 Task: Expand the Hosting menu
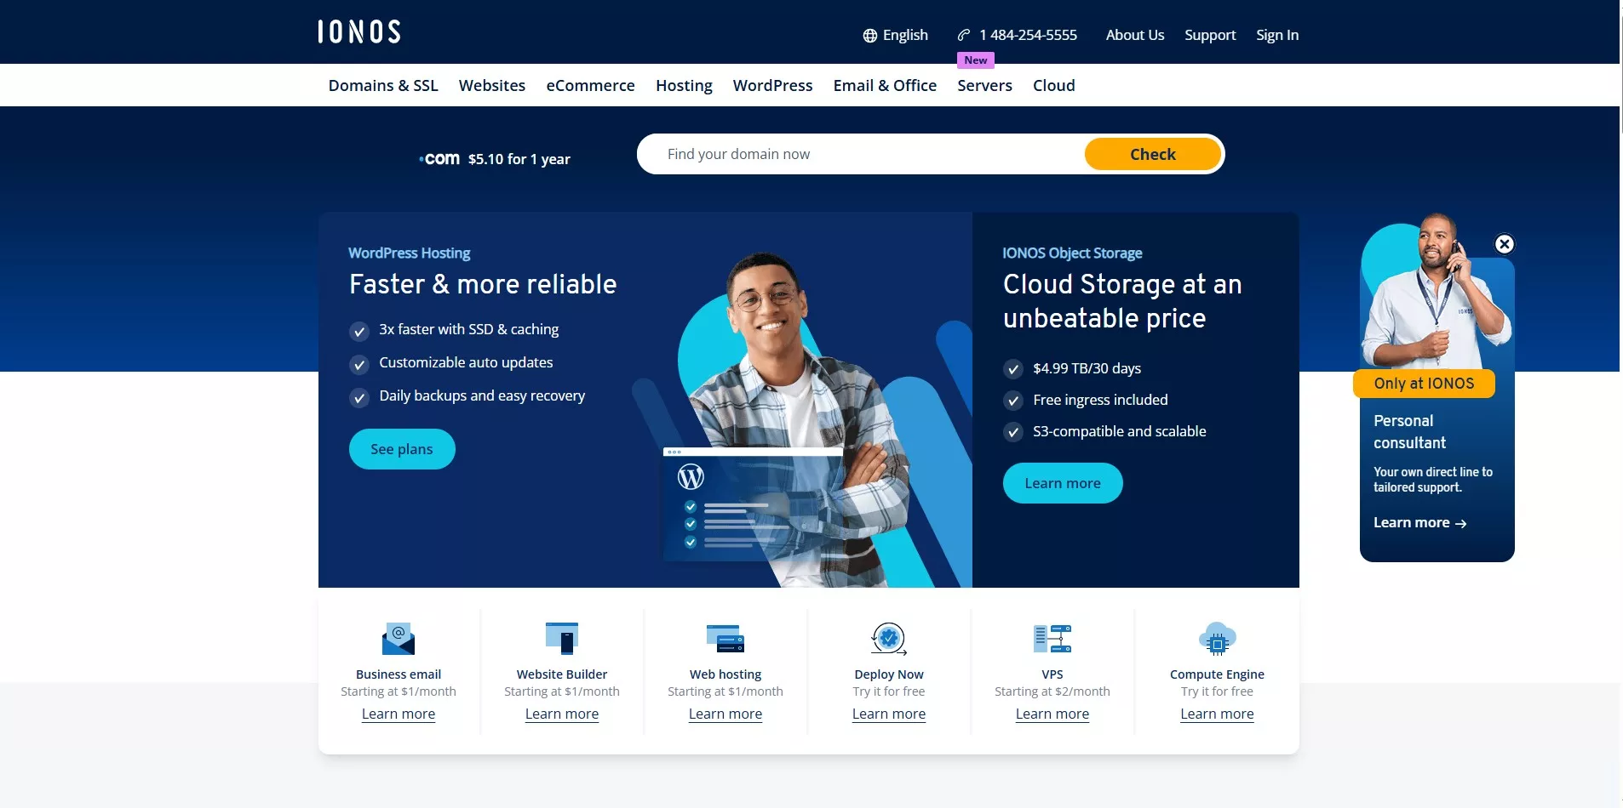point(684,85)
